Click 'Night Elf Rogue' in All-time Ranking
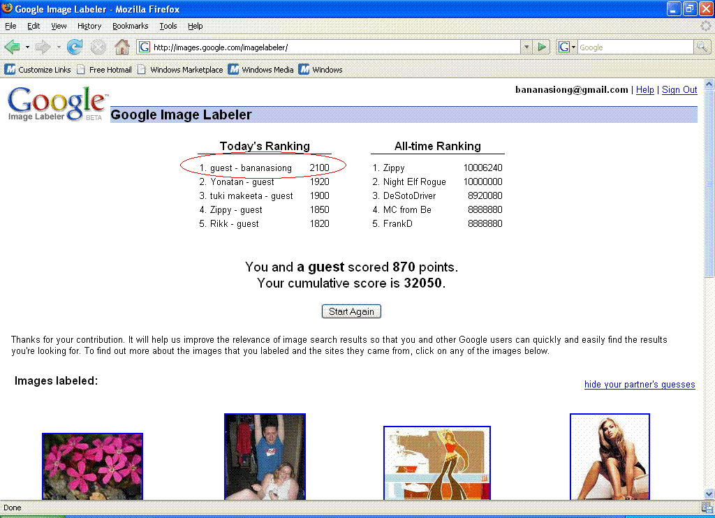The width and height of the screenshot is (715, 518). [415, 182]
